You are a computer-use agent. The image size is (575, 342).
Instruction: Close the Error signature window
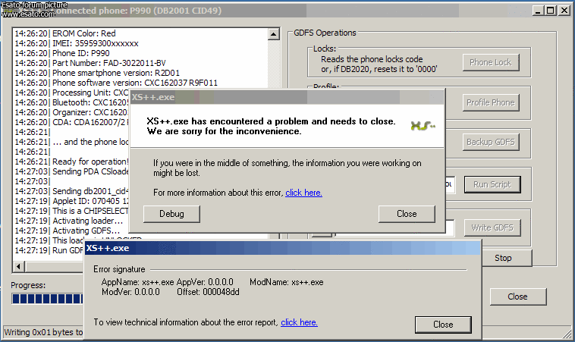click(x=443, y=325)
